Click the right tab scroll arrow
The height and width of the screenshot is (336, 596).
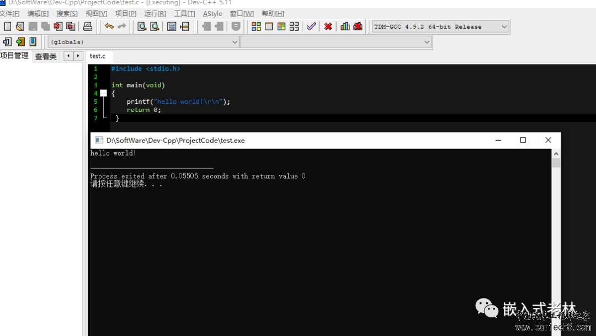pos(78,56)
